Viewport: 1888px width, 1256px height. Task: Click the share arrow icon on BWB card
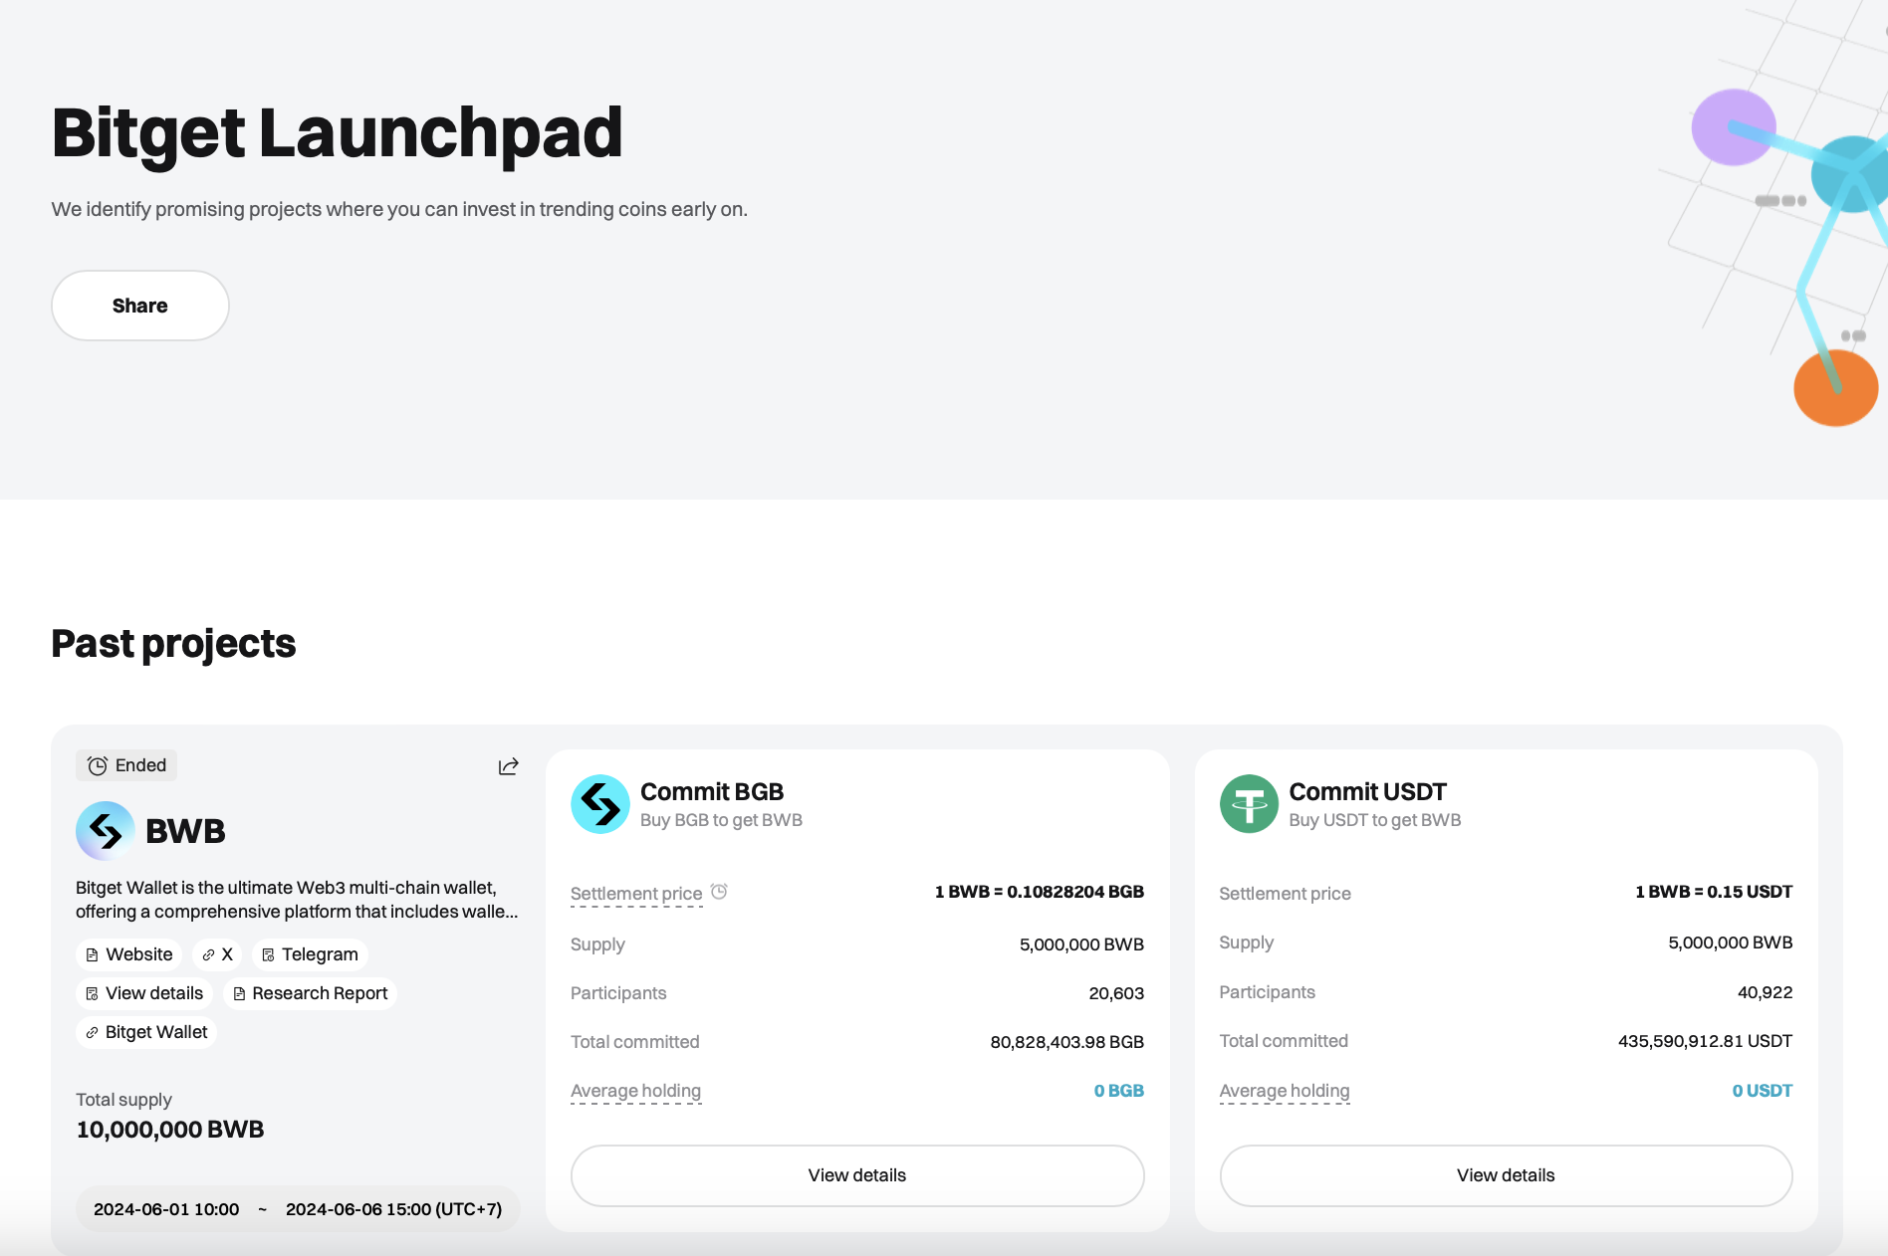509,766
